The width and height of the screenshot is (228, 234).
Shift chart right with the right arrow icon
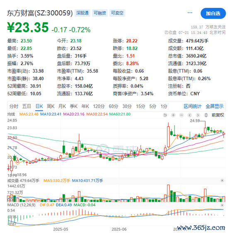tap(198, 115)
